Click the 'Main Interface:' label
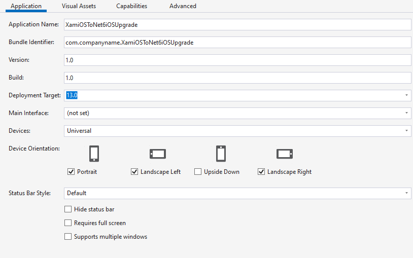Screen dimensions: 413x258 pos(29,113)
